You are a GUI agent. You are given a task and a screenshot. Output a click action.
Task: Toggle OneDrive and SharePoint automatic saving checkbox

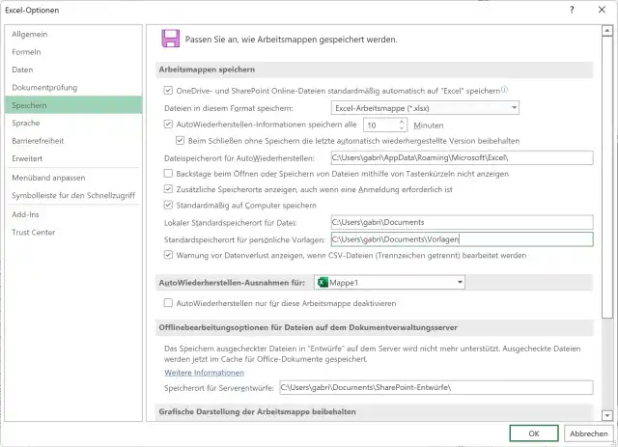click(168, 90)
